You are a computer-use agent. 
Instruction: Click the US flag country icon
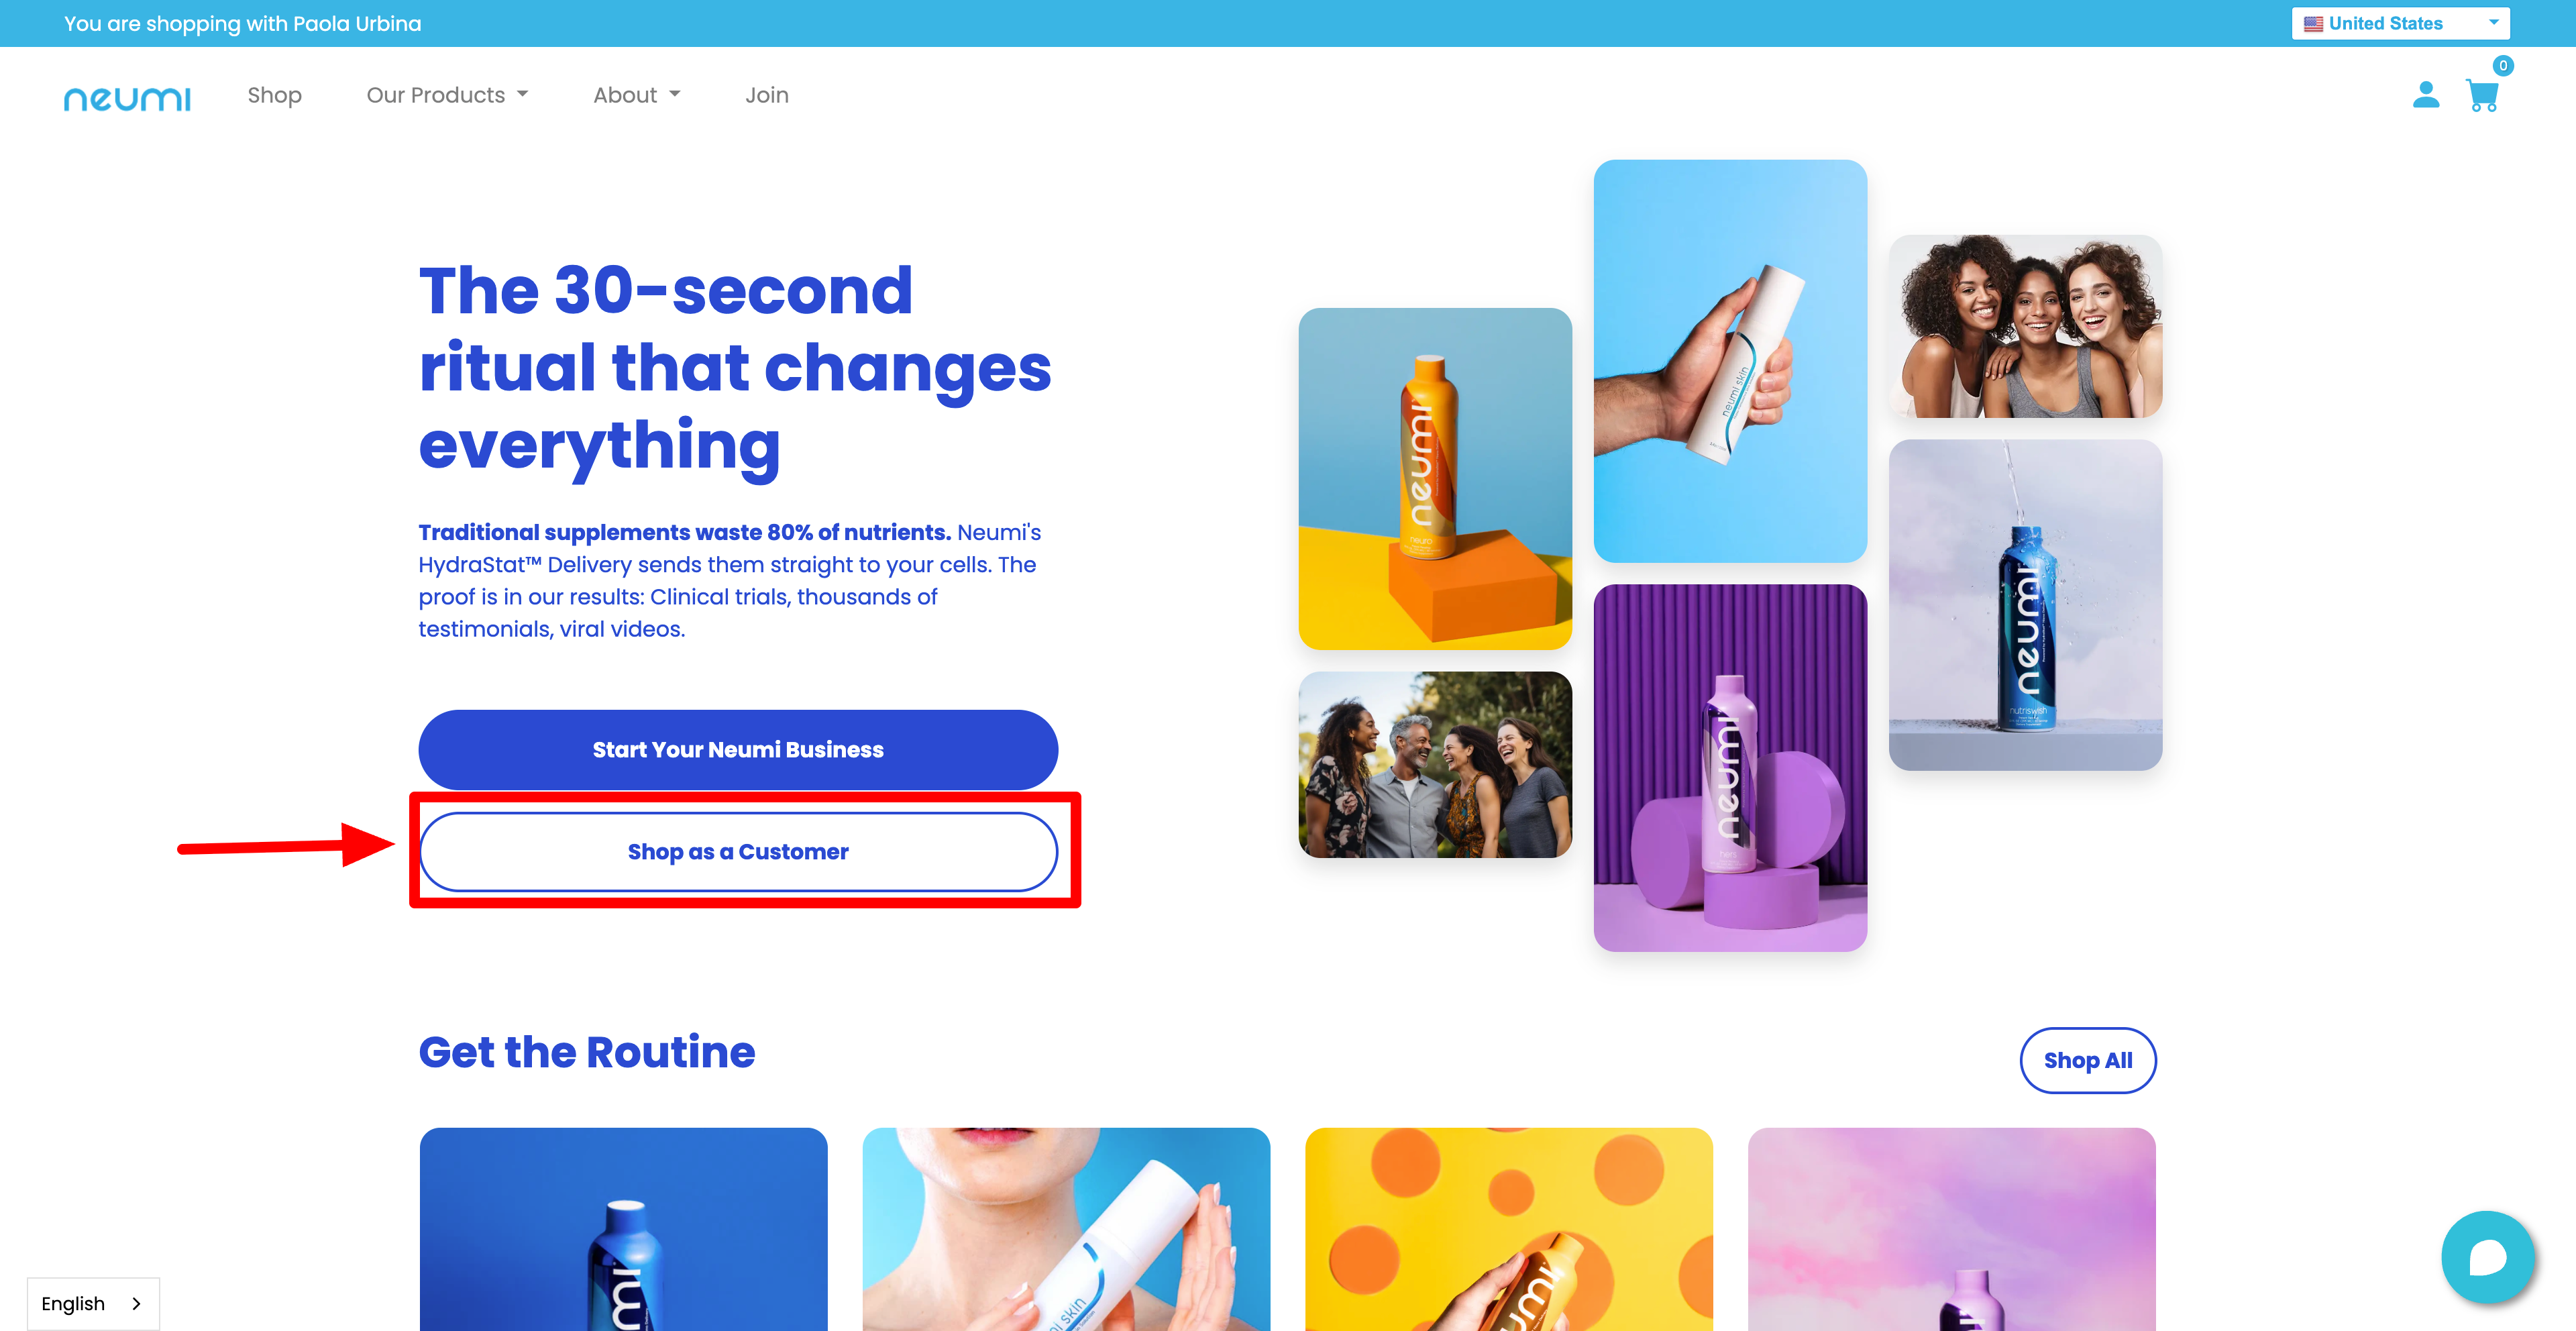click(x=2313, y=24)
